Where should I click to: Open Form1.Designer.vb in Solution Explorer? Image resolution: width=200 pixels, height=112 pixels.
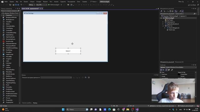174,28
